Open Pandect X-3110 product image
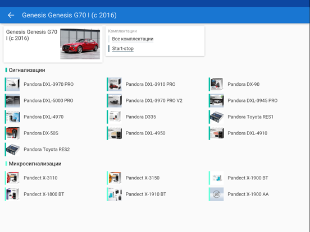This screenshot has width=310, height=232. pos(13,178)
